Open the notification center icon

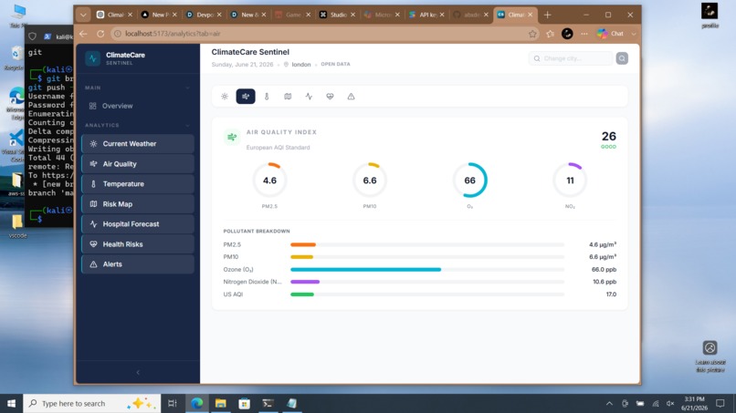[x=720, y=404]
